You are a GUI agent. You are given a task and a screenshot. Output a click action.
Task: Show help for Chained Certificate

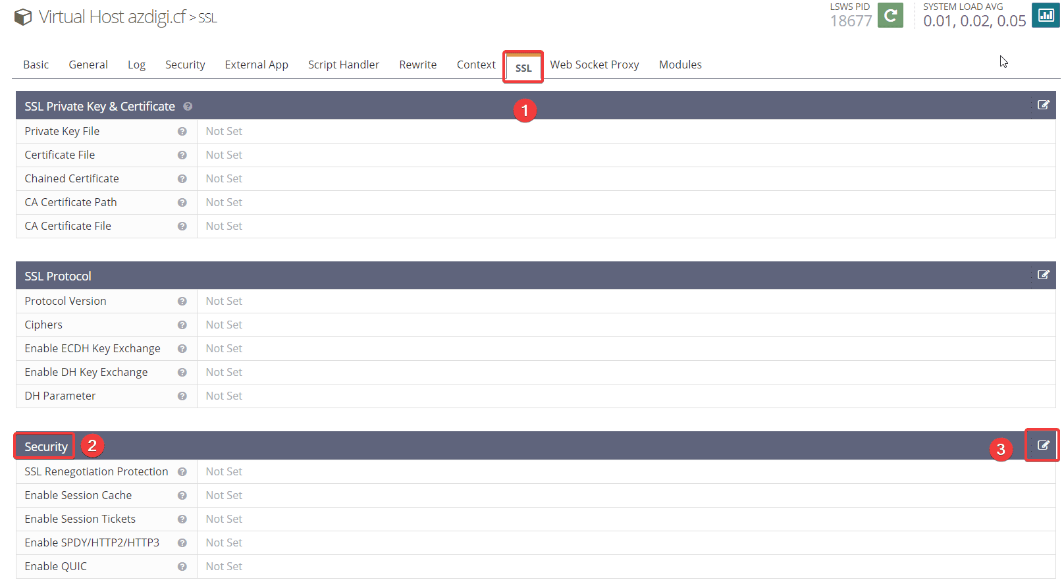[182, 179]
